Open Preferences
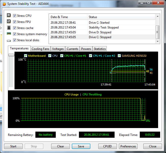Viewport: 166px width, 153px height. click(x=128, y=146)
